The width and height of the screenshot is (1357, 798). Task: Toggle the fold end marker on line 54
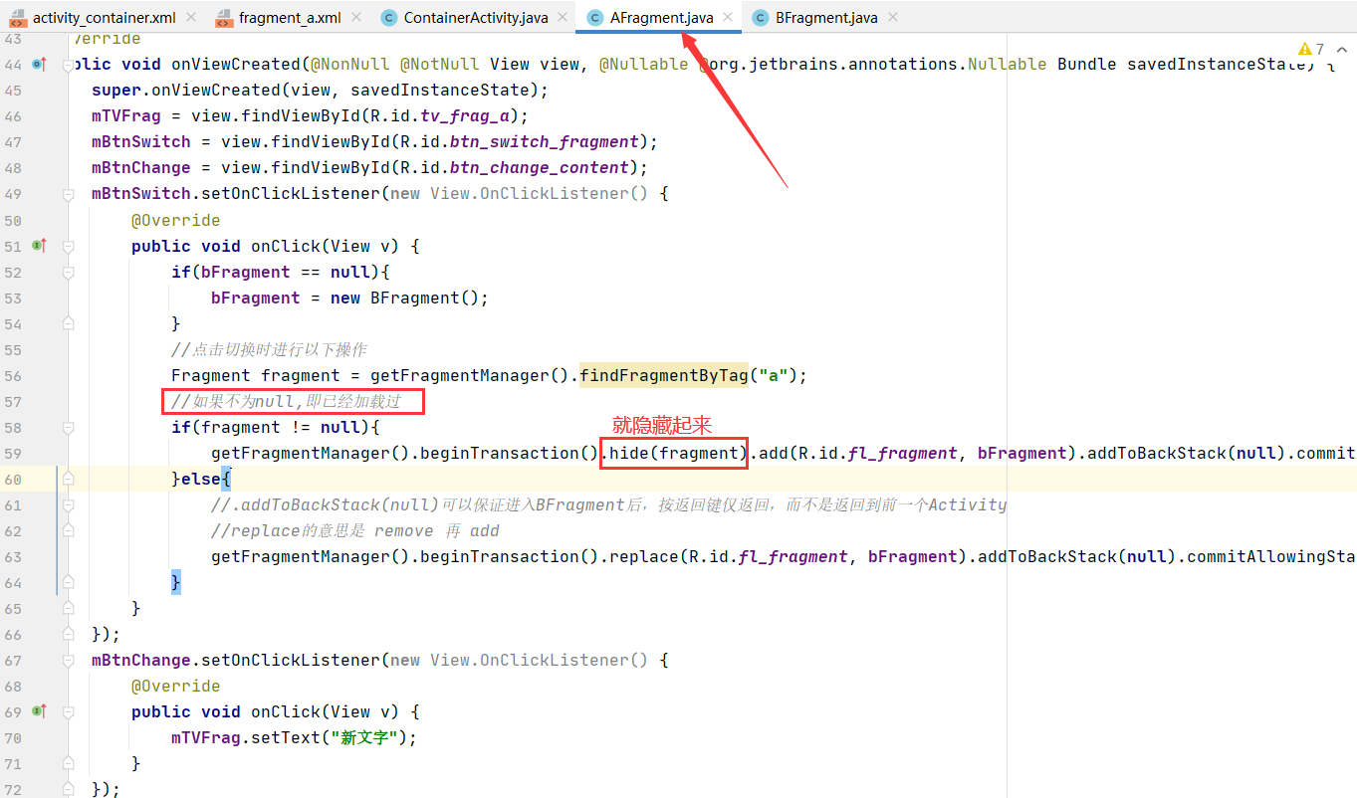pos(68,322)
